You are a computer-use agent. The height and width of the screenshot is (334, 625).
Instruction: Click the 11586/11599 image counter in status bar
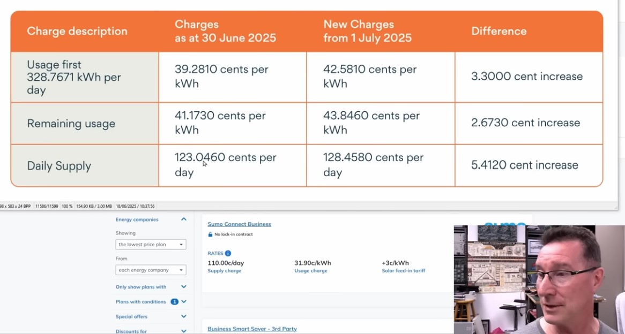(x=47, y=206)
